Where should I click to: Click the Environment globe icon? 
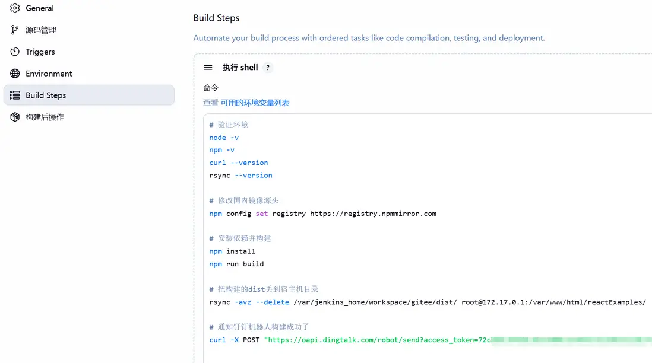click(15, 74)
